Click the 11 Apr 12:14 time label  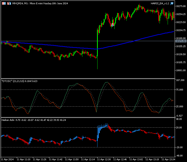[88, 159]
